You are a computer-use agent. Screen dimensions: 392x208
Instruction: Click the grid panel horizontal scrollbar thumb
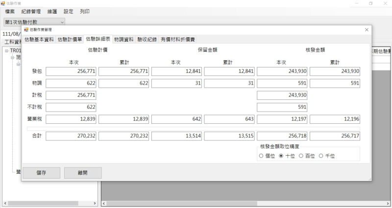pyautogui.click(x=182, y=204)
